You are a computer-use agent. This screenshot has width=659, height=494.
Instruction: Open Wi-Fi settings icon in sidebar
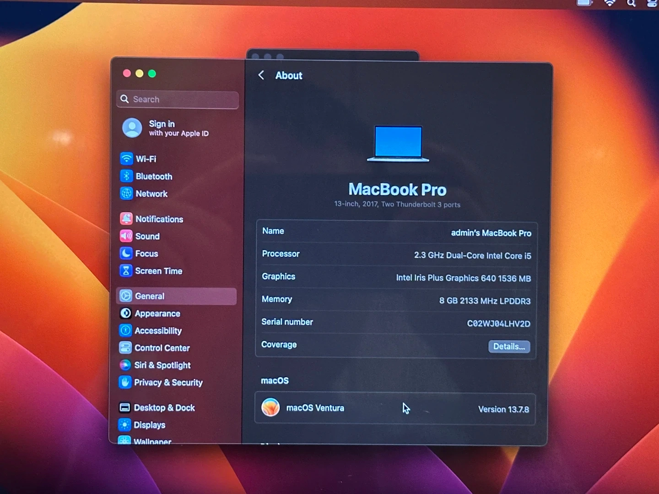click(x=126, y=159)
